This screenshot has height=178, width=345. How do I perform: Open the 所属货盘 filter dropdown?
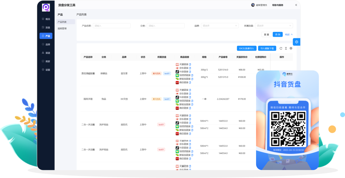click(x=274, y=26)
